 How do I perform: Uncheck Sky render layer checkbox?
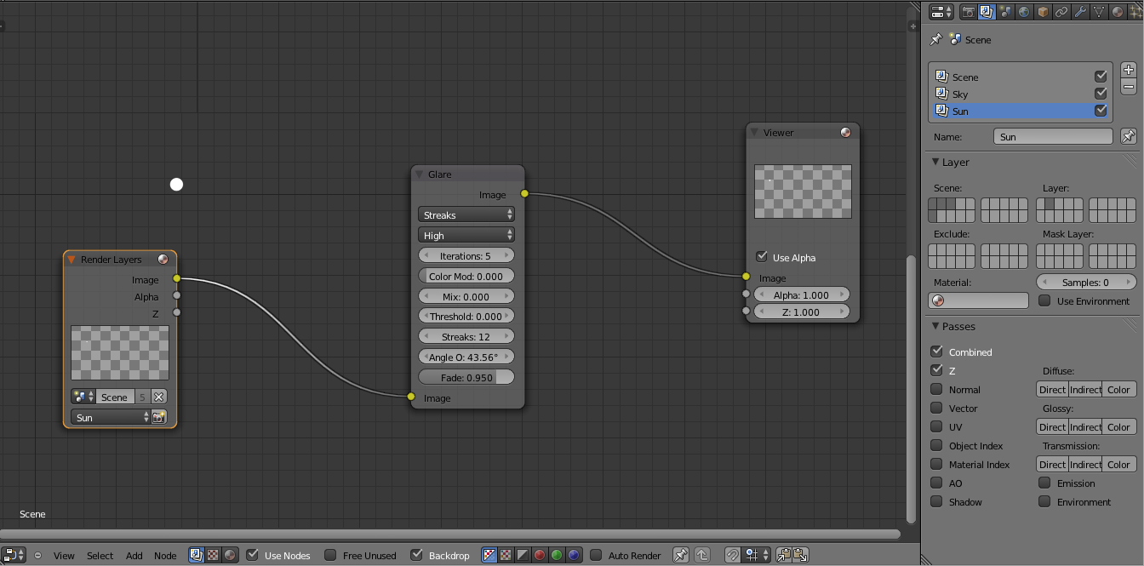point(1101,94)
